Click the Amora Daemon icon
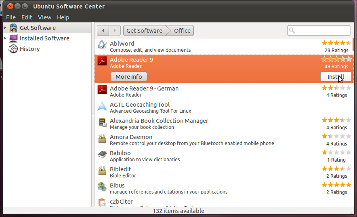357x217 pixels. (x=102, y=138)
